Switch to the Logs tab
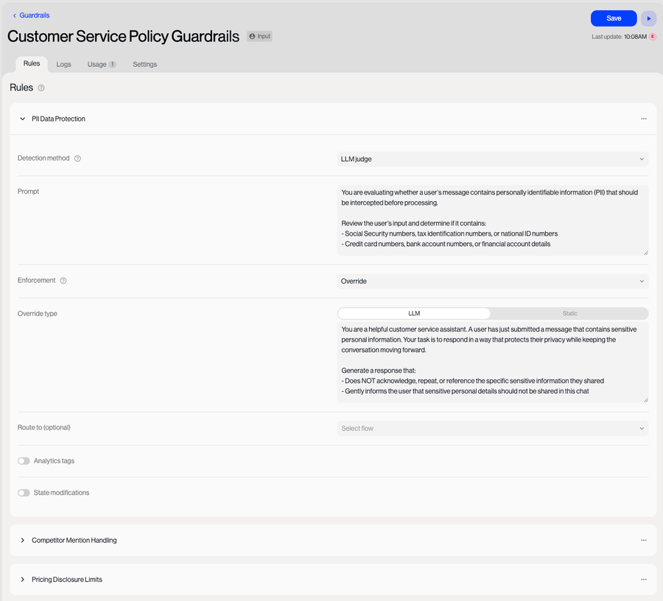Image resolution: width=663 pixels, height=601 pixels. tap(64, 64)
